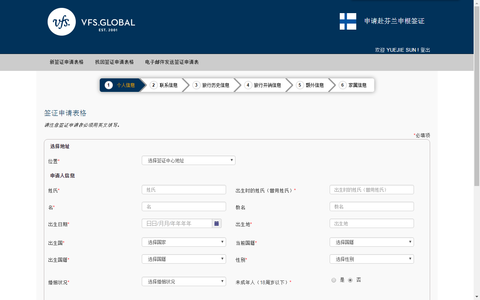Click the 出生日期 date input field

177,223
